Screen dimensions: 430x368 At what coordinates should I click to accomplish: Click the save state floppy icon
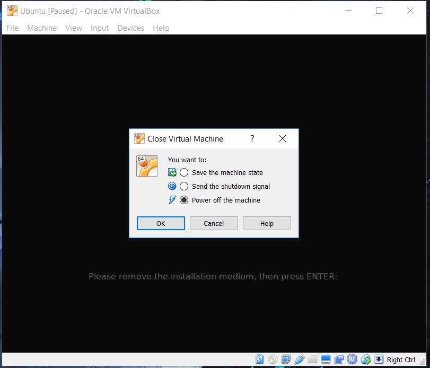tap(172, 172)
